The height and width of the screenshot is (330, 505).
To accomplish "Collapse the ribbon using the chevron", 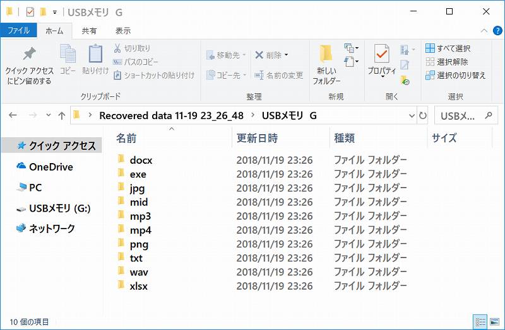I will tap(484, 30).
